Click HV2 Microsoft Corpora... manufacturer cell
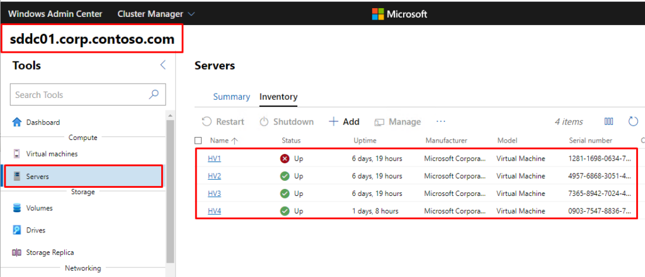 [x=455, y=176]
